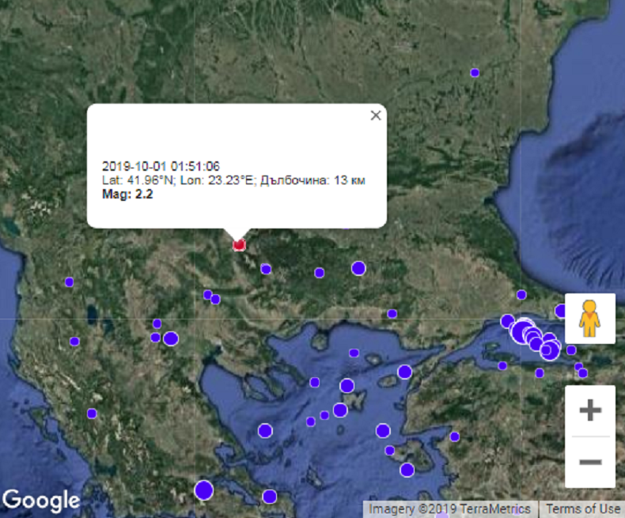Zoom in with the plus button
The image size is (625, 518).
pos(590,410)
